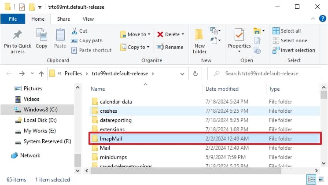Select the datareporting folder
The width and height of the screenshot is (328, 185).
tap(205, 120)
